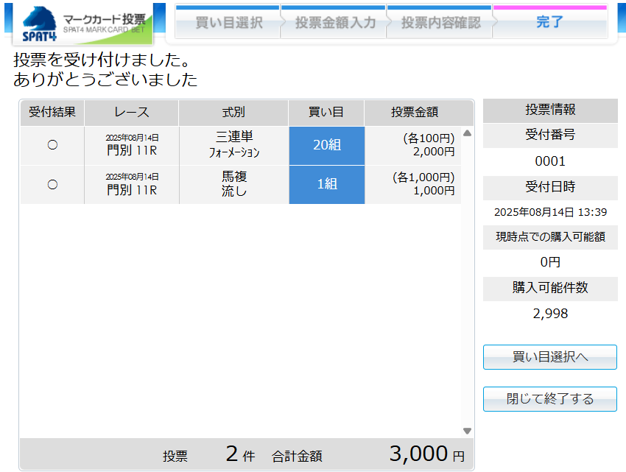Viewport: 626px width, 472px height.
Task: Click the 門別 11R cell in 三連単 row
Action: (x=132, y=144)
